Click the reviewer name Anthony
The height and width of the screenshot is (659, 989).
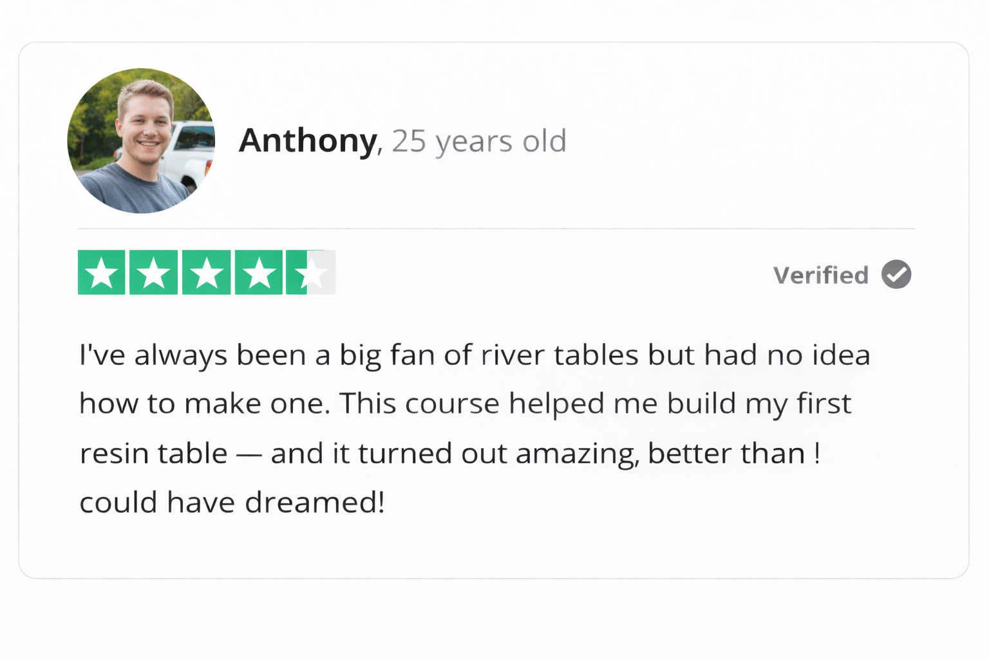307,141
